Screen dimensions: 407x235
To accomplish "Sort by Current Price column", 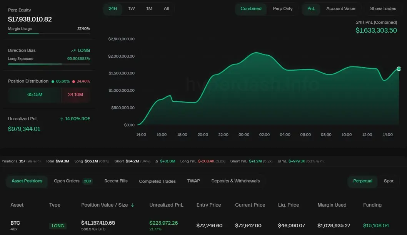I will (250, 205).
